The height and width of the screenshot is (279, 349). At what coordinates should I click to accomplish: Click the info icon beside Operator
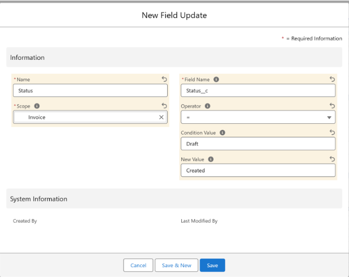pyautogui.click(x=208, y=106)
